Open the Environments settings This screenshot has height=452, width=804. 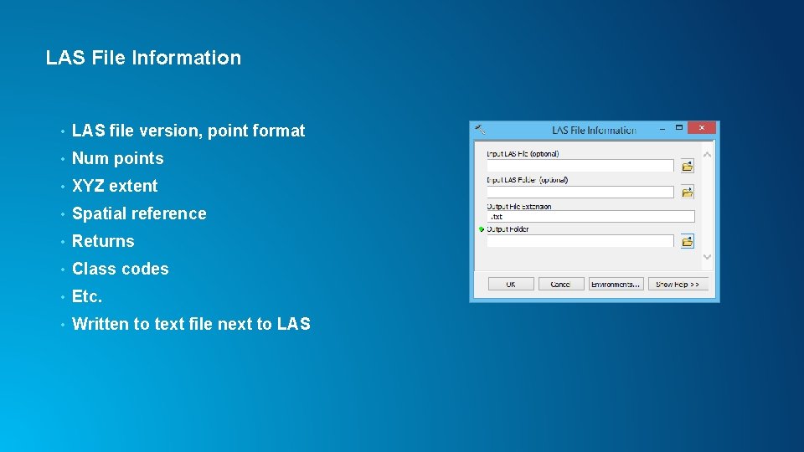coord(616,284)
